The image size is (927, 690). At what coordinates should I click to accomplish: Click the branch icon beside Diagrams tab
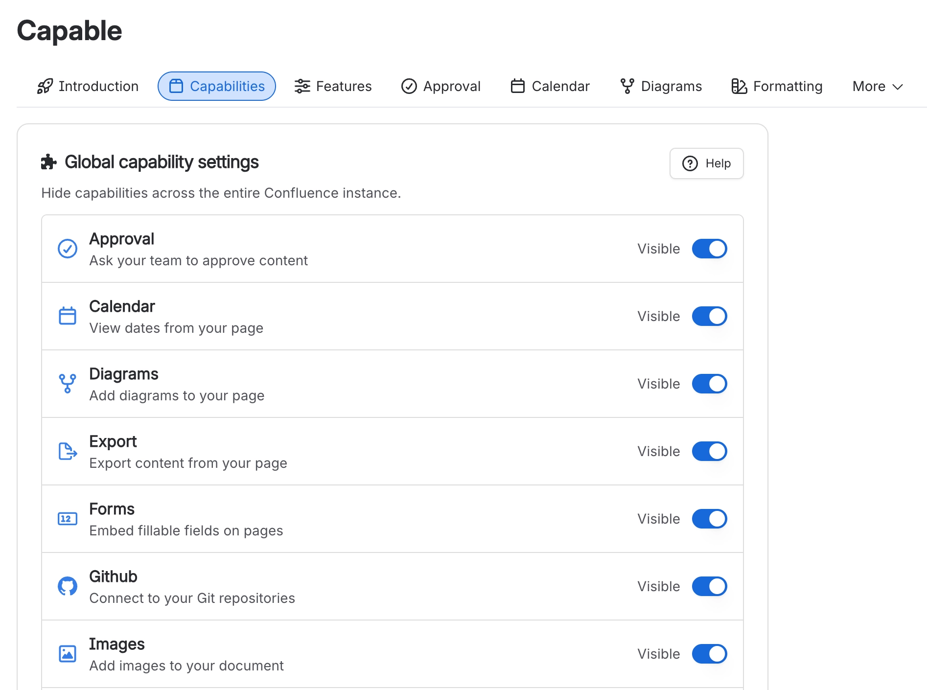(x=627, y=86)
